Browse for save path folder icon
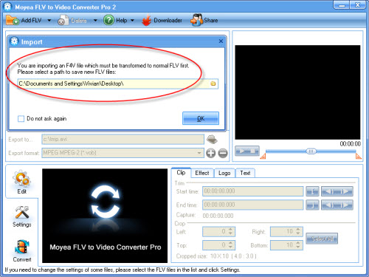 [x=213, y=83]
